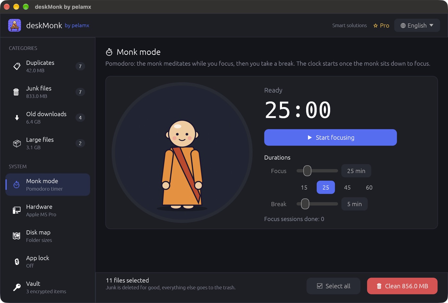Click the Disk map icon

pos(16,236)
